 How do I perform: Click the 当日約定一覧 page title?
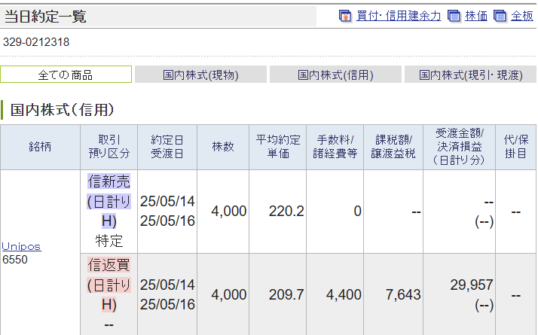click(45, 17)
